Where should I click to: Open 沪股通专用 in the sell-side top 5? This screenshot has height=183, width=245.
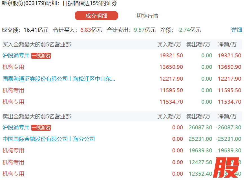point(16,128)
